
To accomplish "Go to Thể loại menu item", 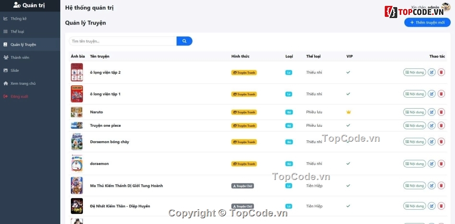I will (x=17, y=32).
